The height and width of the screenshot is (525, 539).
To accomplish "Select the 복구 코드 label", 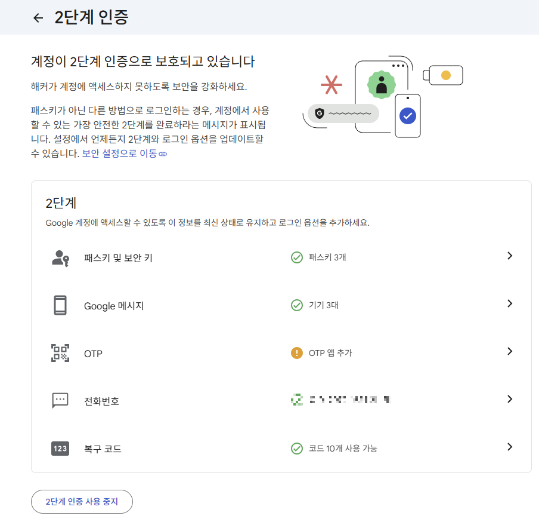I will coord(103,449).
